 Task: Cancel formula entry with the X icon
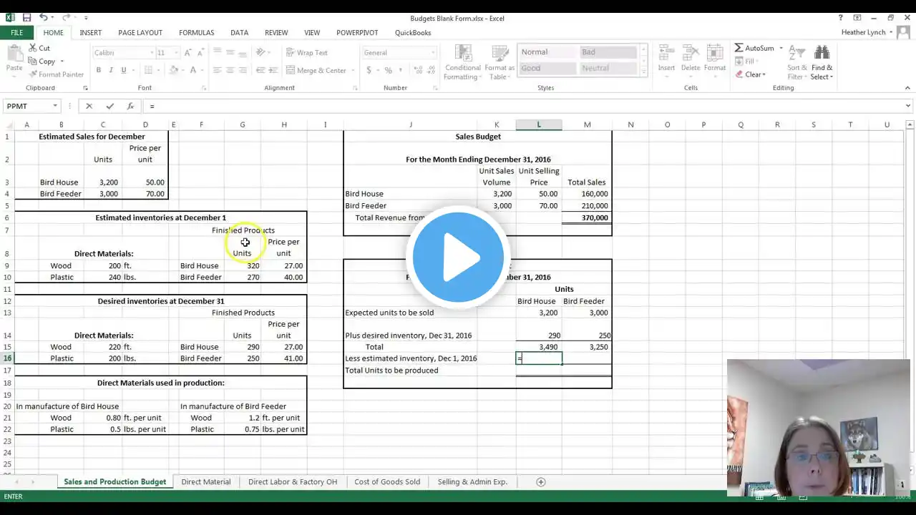coord(89,106)
